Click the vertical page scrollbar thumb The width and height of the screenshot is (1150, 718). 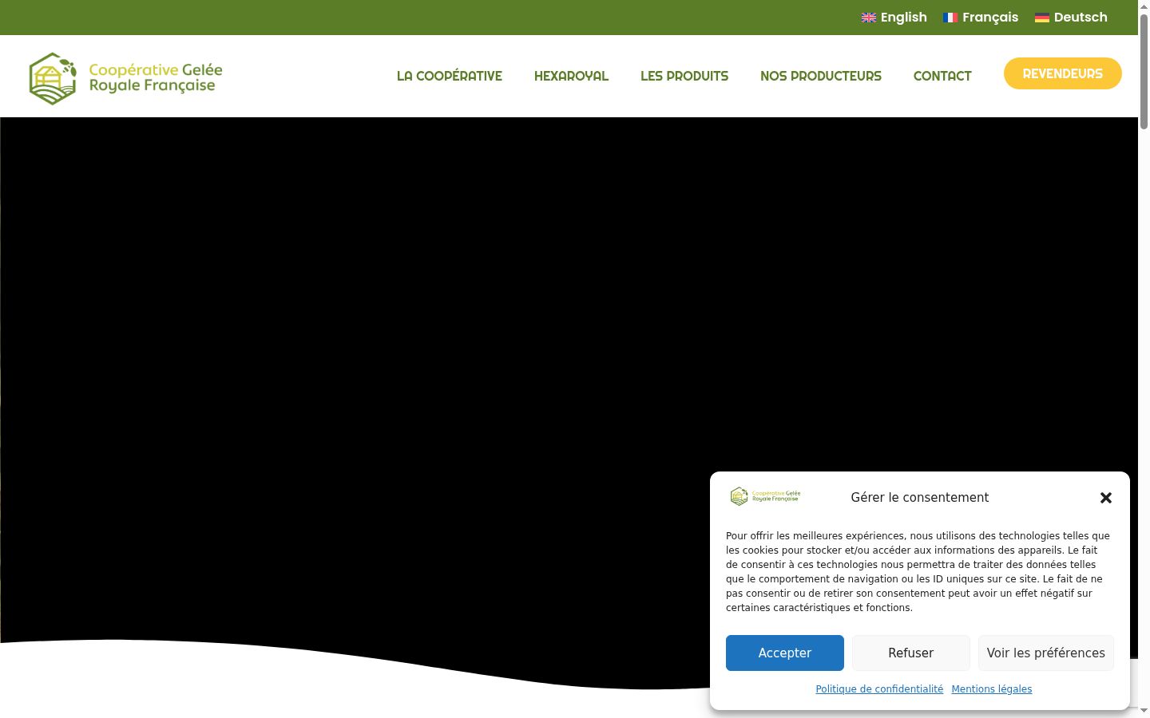pyautogui.click(x=1144, y=70)
